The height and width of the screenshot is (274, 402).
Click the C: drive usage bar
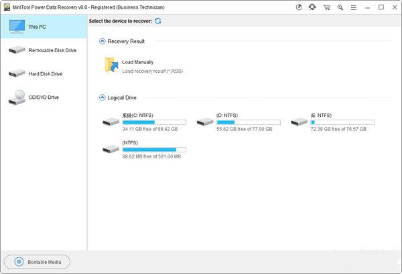pyautogui.click(x=154, y=122)
